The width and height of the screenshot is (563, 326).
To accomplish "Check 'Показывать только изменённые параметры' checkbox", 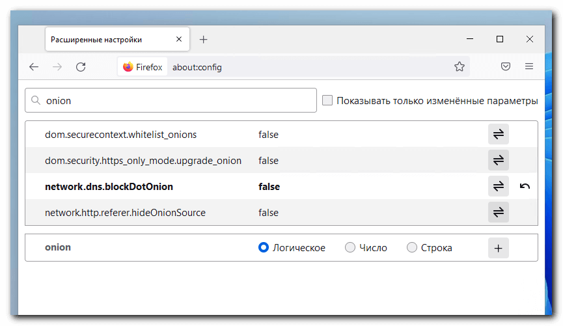I will coord(327,101).
